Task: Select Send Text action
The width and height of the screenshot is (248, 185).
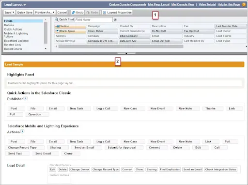Action: 17,154
